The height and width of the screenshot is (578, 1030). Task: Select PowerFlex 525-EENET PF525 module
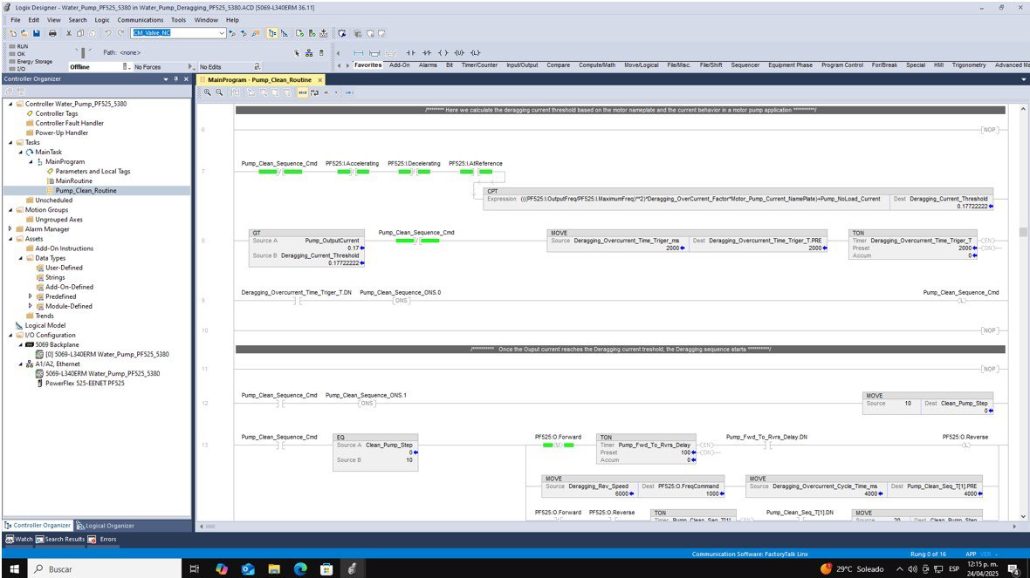point(85,383)
